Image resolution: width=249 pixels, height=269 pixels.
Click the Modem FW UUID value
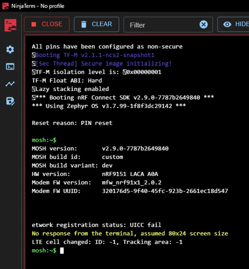(165, 191)
